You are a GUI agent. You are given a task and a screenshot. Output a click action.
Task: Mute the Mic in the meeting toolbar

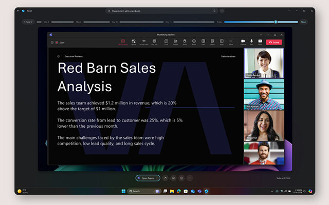point(251,42)
